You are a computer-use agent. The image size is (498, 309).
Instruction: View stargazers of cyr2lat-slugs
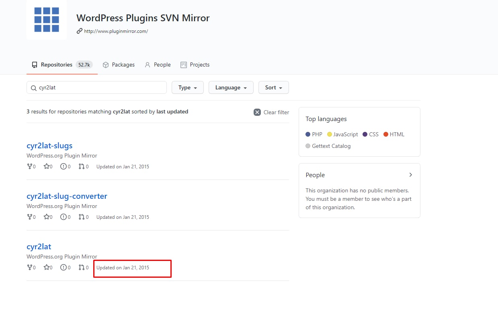48,167
